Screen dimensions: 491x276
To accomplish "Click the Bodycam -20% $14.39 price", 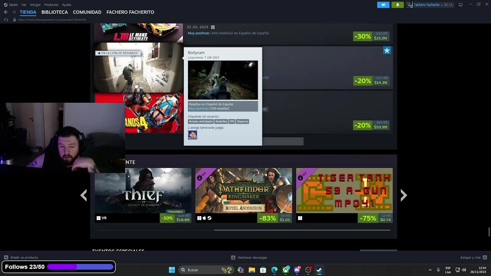I will [x=371, y=81].
